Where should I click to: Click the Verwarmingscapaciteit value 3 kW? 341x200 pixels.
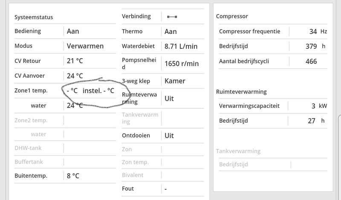point(313,106)
